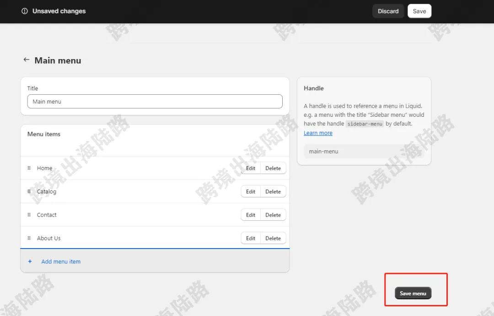Viewport: 494px width, 316px height.
Task: Discard the unsaved changes
Action: pos(388,11)
